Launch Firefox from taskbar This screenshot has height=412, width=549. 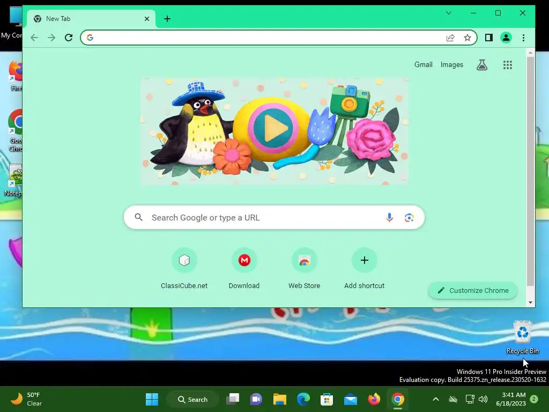tap(374, 399)
